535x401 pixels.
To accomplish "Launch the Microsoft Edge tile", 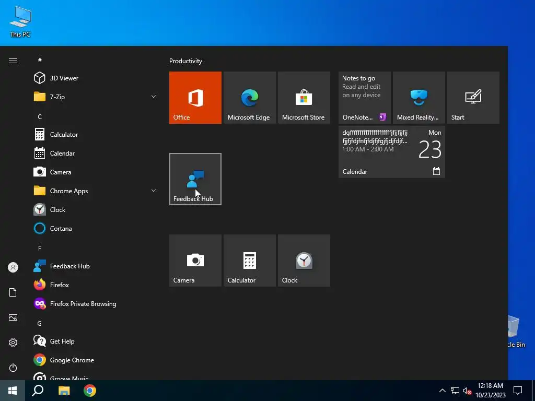I will (x=249, y=98).
